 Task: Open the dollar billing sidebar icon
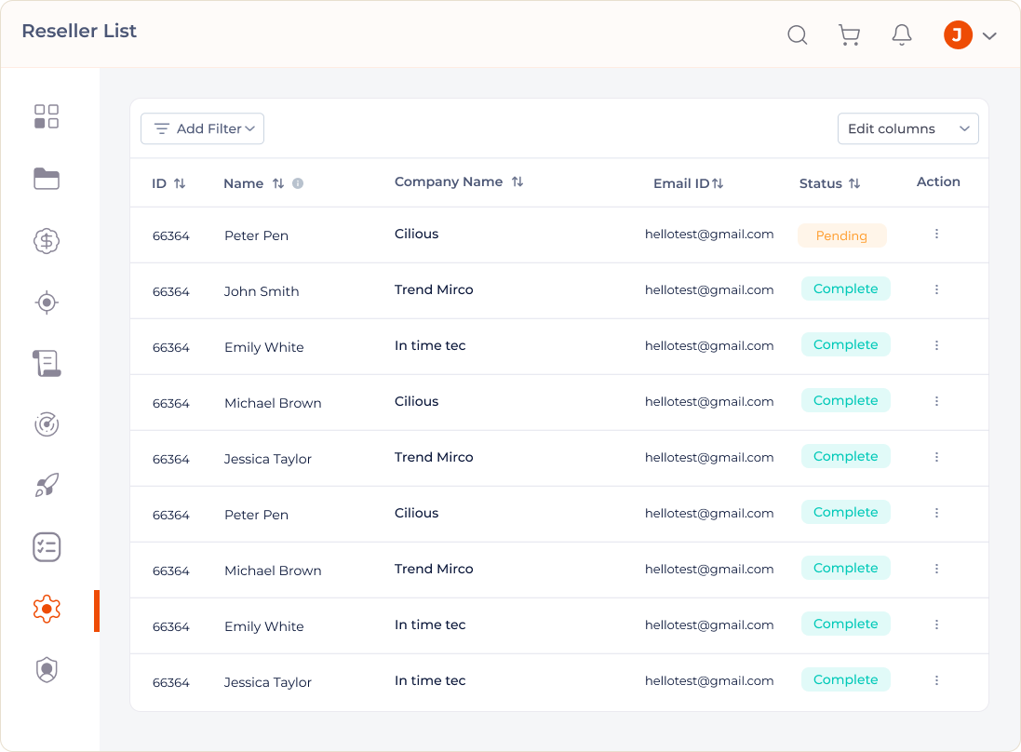pos(47,241)
